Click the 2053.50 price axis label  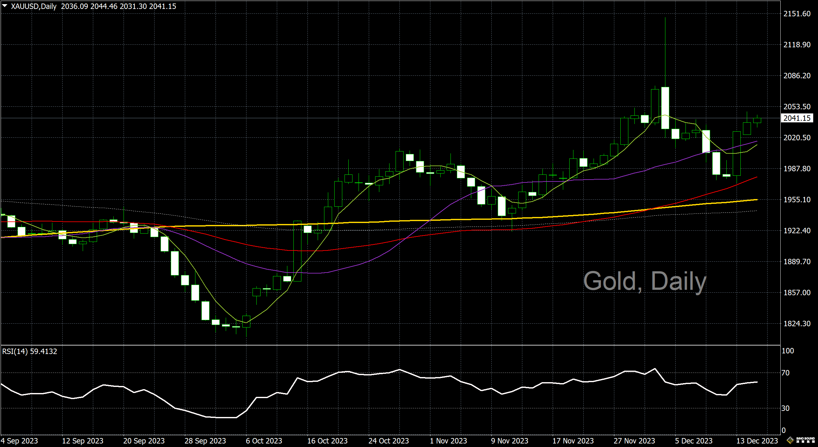[x=797, y=106]
